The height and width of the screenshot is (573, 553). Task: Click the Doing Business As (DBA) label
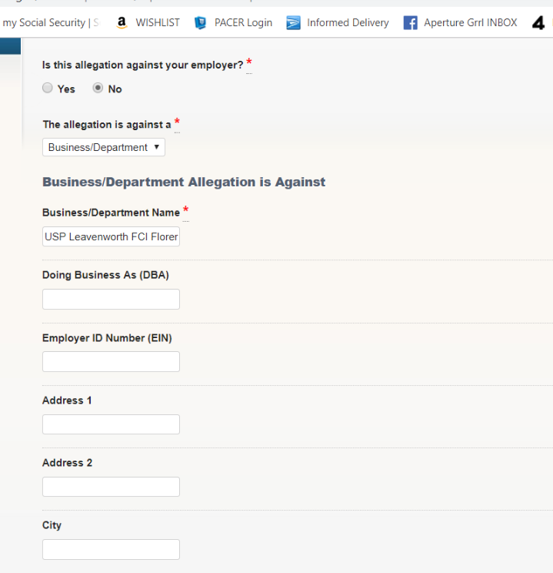coord(105,275)
